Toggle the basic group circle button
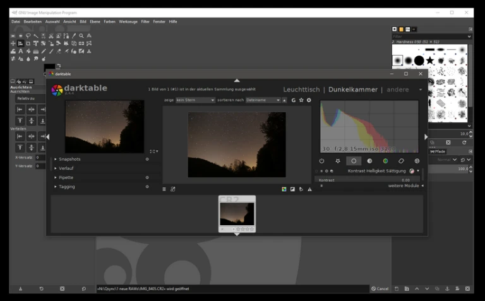485x301 pixels. (x=354, y=161)
